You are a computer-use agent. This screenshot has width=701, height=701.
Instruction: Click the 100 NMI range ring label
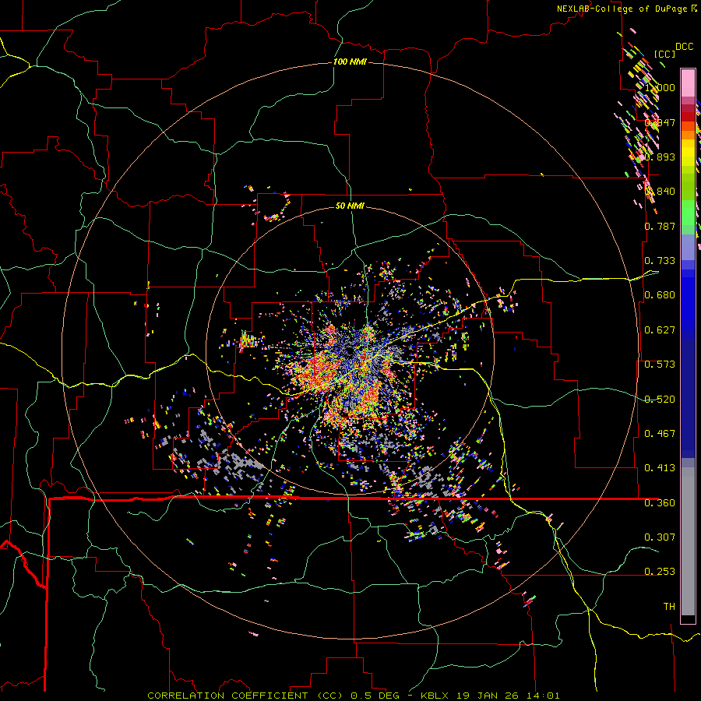[350, 62]
